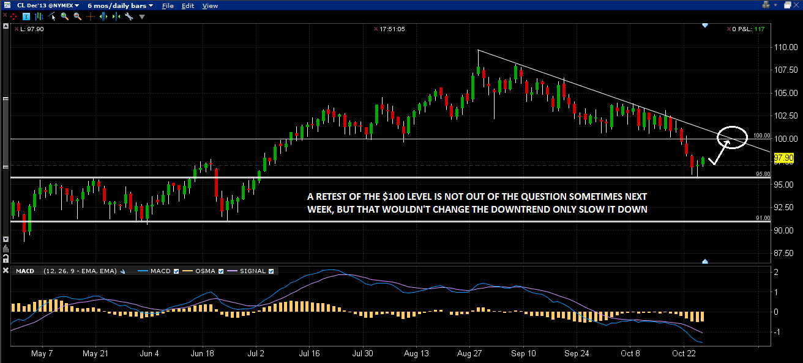Click the blue marker at chart top edge
The image size is (803, 363).
(x=705, y=25)
